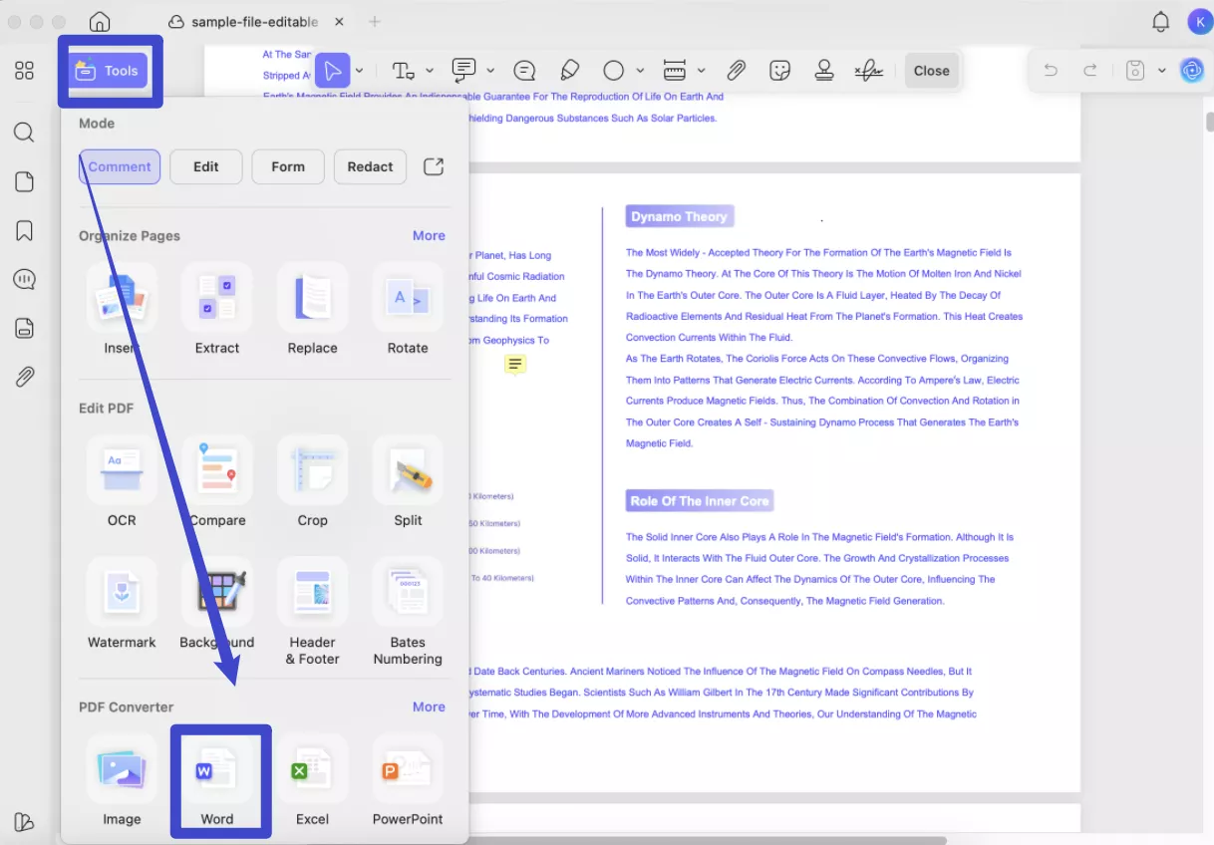Expand the shape tool dropdown
Viewport: 1214px width, 845px height.
point(638,70)
